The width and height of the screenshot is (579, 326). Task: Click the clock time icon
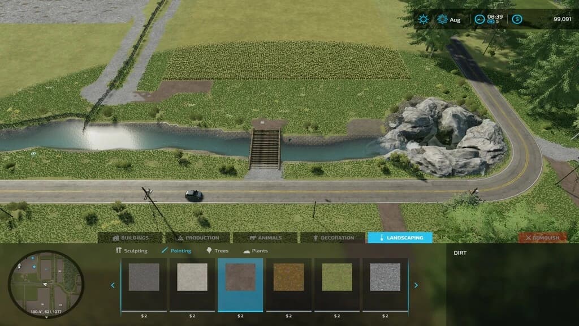(479, 19)
